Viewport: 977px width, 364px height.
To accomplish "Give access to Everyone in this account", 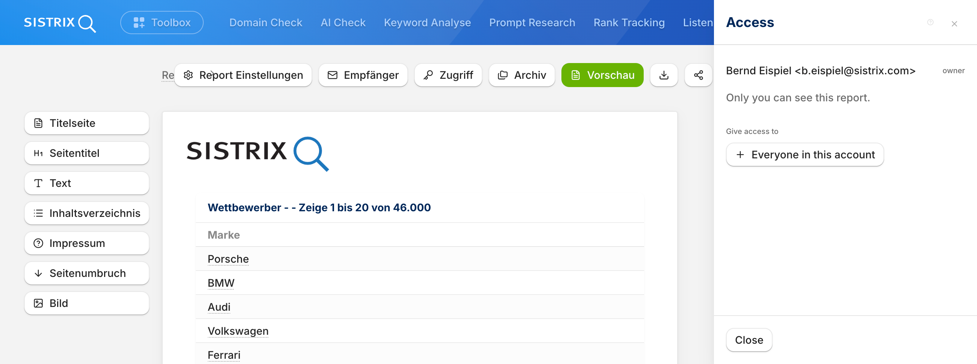I will (805, 155).
